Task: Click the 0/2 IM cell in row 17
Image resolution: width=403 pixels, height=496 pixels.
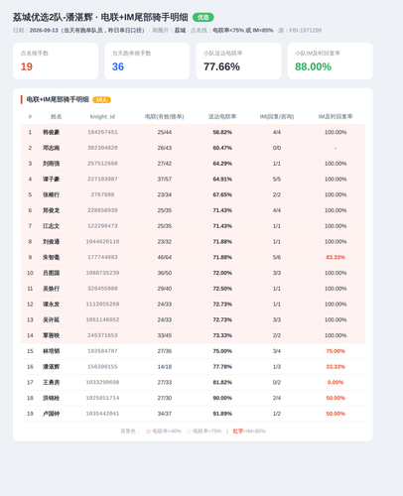Action: tap(277, 382)
